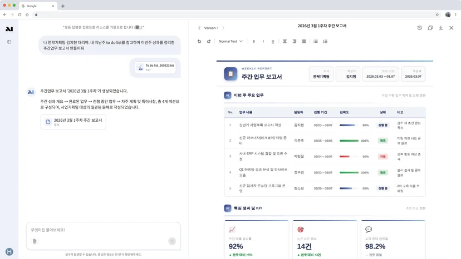This screenshot has width=461, height=259.
Task: Bookmark this page with star icon
Action: pos(437,14)
